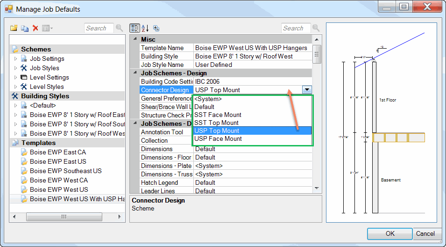Select the Job Styles tree item
446x247 pixels.
(44, 68)
